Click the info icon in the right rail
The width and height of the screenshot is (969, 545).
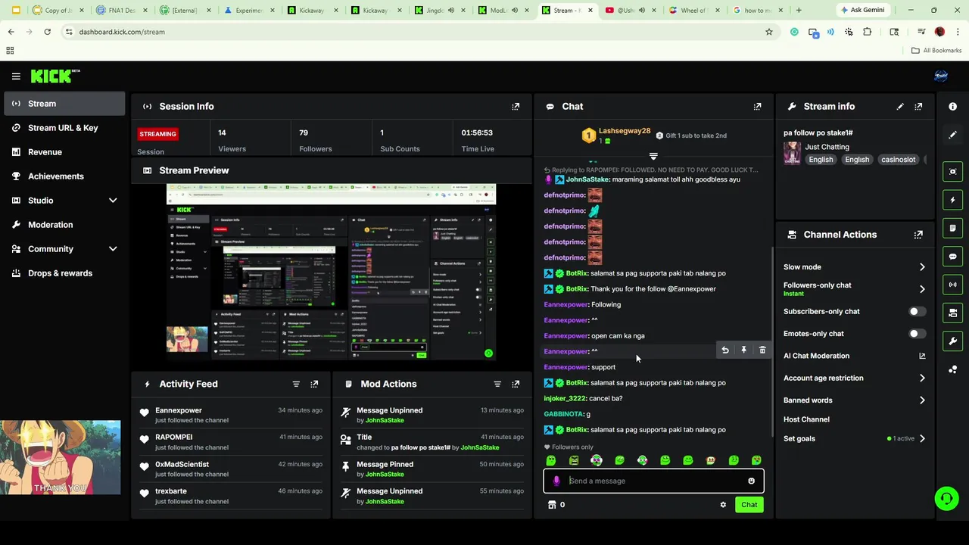pos(952,107)
